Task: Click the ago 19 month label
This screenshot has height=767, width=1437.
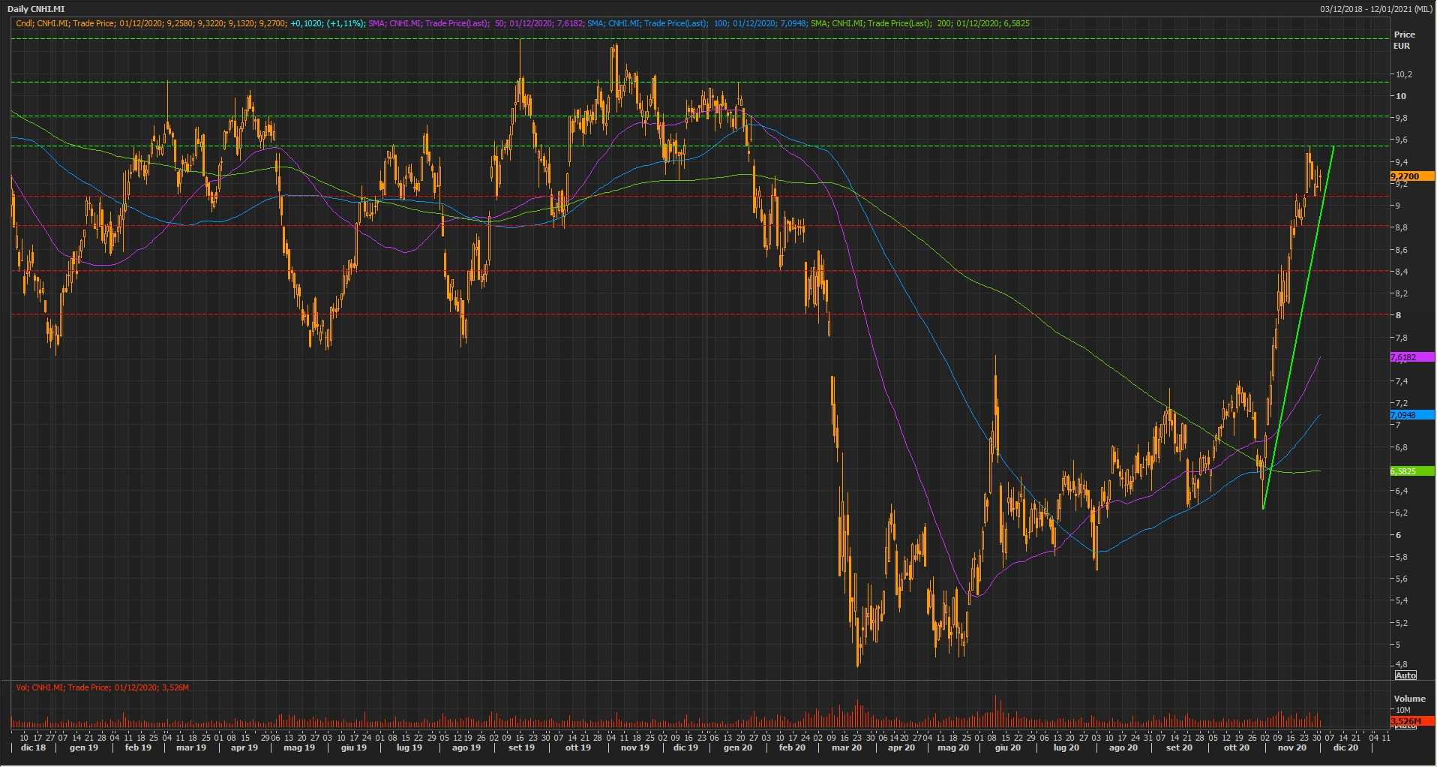Action: click(x=466, y=748)
